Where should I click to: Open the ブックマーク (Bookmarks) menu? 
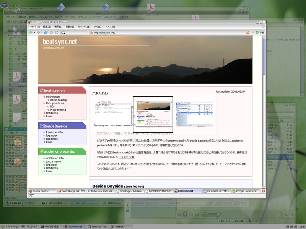pos(83,27)
